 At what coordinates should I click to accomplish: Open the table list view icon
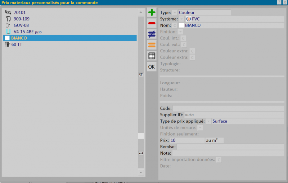click(152, 56)
